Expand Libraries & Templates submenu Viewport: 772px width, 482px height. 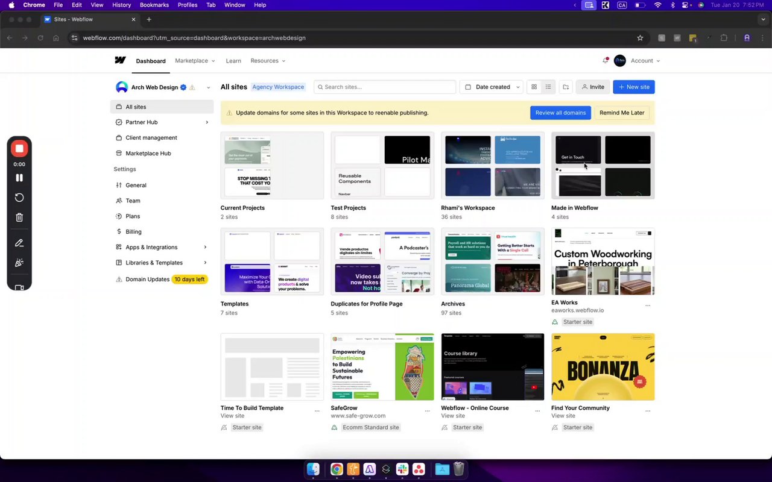[x=205, y=263]
